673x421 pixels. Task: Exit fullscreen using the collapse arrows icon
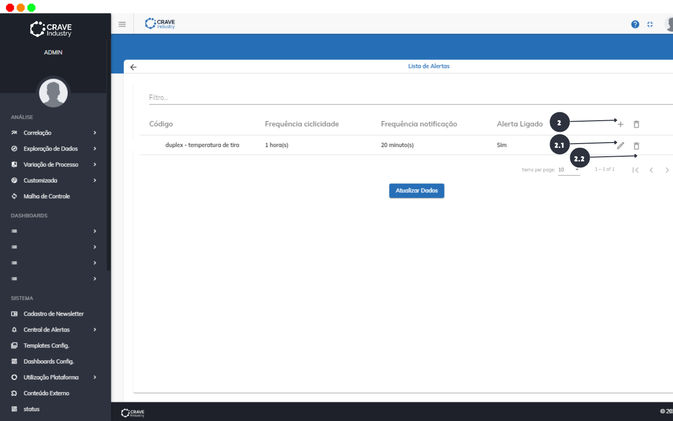[x=650, y=24]
